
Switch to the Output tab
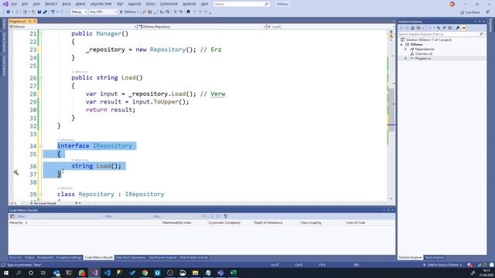pyautogui.click(x=29, y=257)
